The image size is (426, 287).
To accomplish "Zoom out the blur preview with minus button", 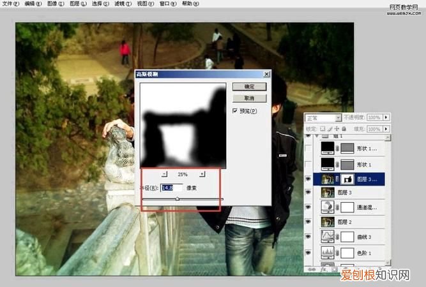I will [x=165, y=174].
